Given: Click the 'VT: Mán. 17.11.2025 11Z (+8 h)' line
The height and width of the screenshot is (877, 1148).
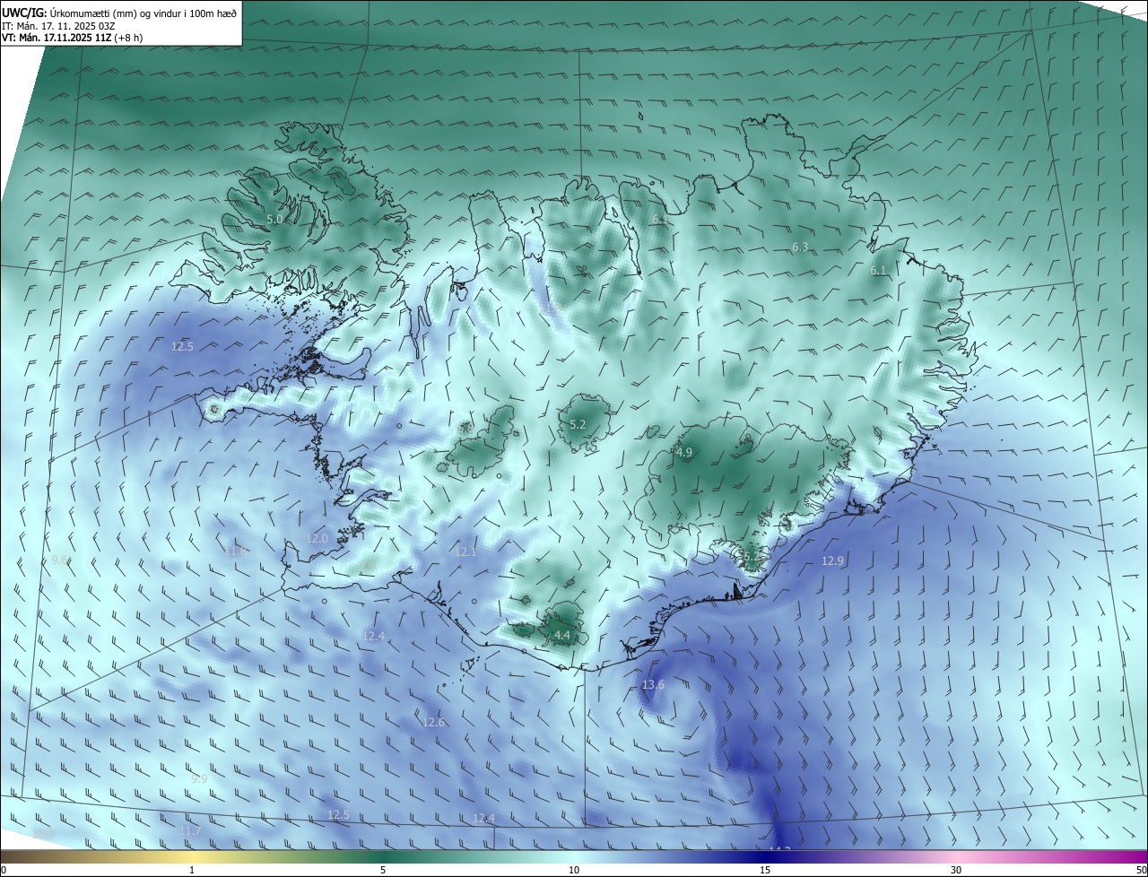Looking at the screenshot, I should [73, 38].
